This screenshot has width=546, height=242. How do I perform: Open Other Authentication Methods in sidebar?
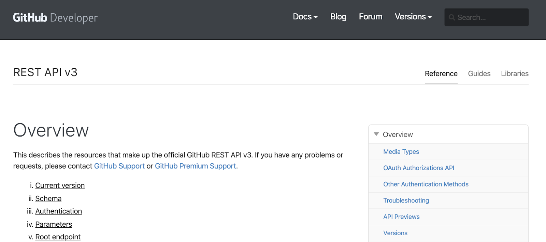click(x=426, y=184)
